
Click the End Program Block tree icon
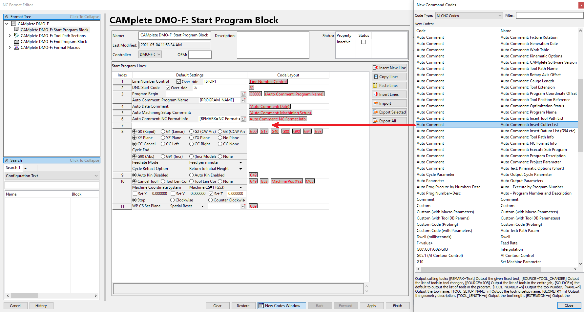[16, 41]
